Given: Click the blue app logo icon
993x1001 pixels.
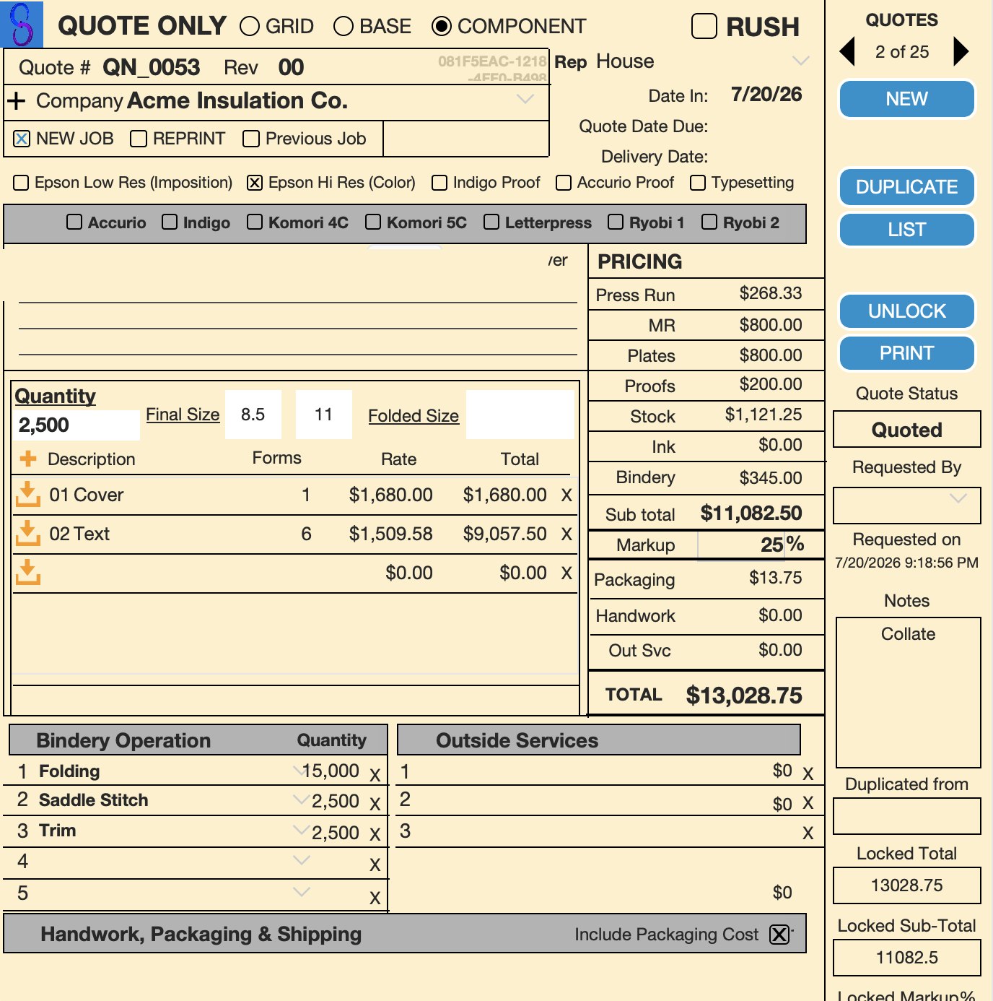Looking at the screenshot, I should (22, 24).
